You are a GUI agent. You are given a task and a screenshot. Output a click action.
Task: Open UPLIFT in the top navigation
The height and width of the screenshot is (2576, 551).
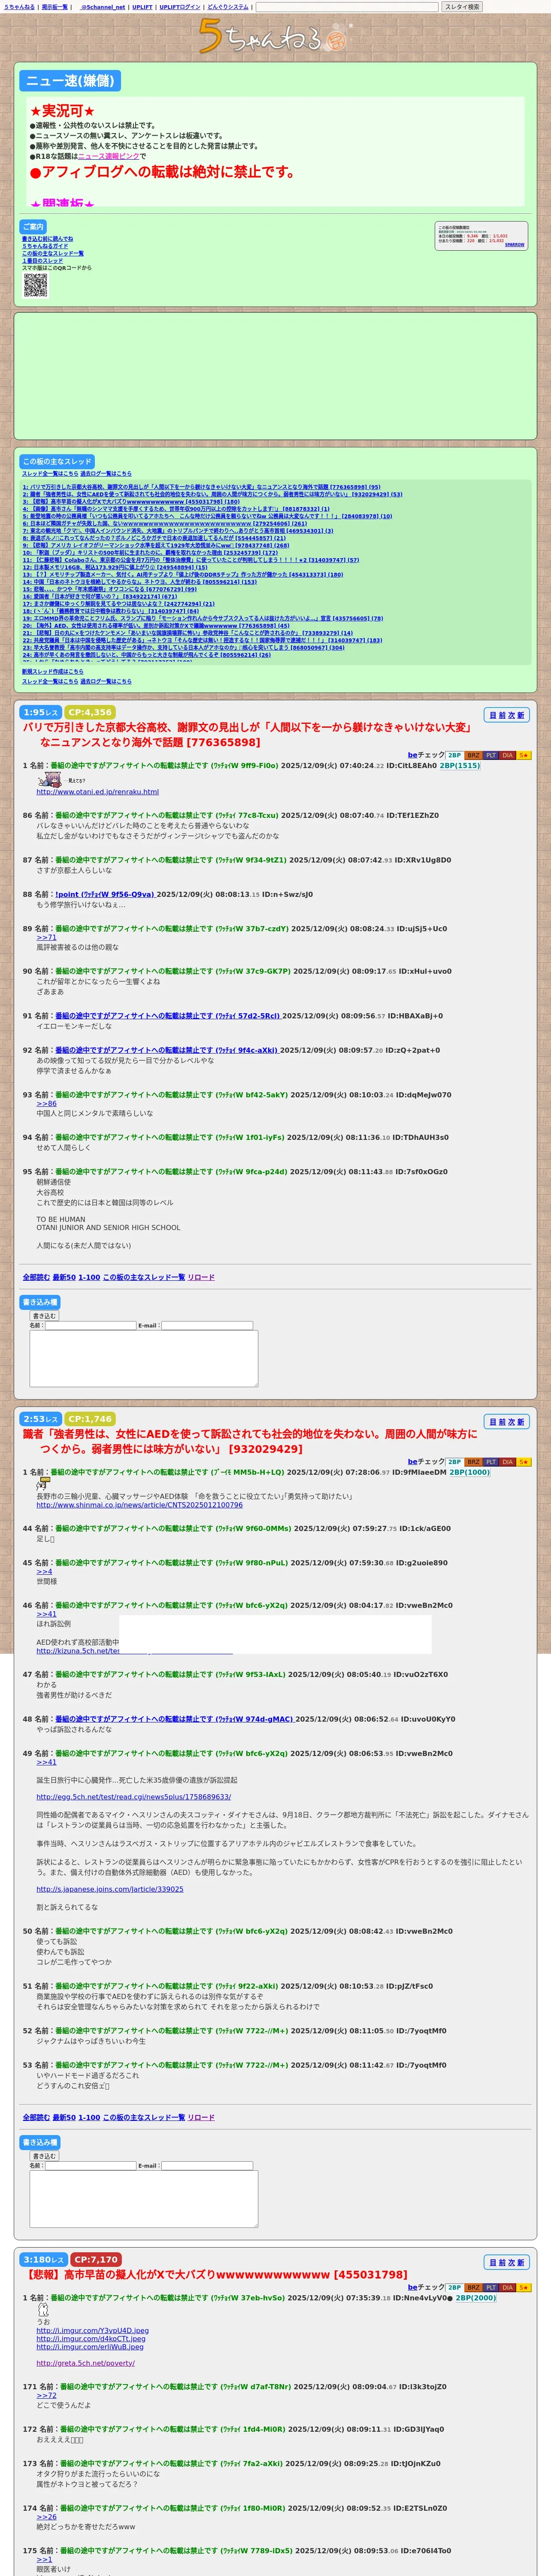pos(142,7)
